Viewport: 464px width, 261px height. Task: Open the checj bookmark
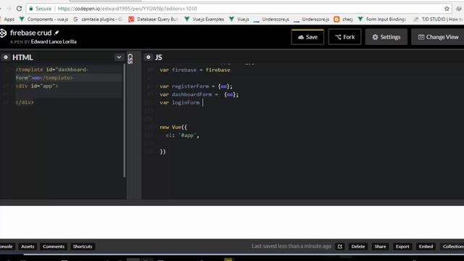(x=344, y=20)
